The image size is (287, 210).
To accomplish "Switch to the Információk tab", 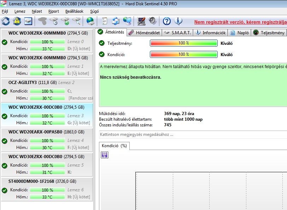I will click(210, 33).
